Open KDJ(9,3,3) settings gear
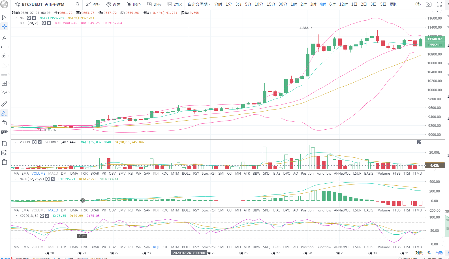This screenshot has height=259, width=449. [42, 216]
